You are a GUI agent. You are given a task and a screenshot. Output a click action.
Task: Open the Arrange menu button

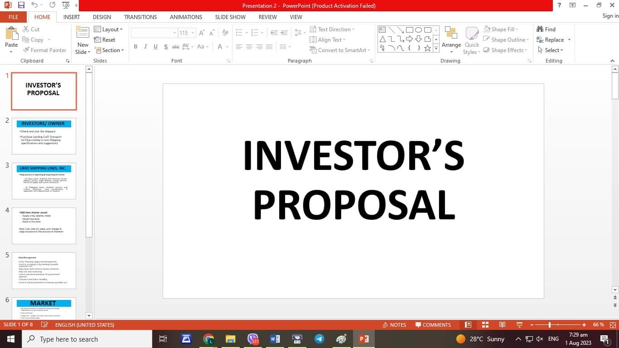click(x=451, y=40)
